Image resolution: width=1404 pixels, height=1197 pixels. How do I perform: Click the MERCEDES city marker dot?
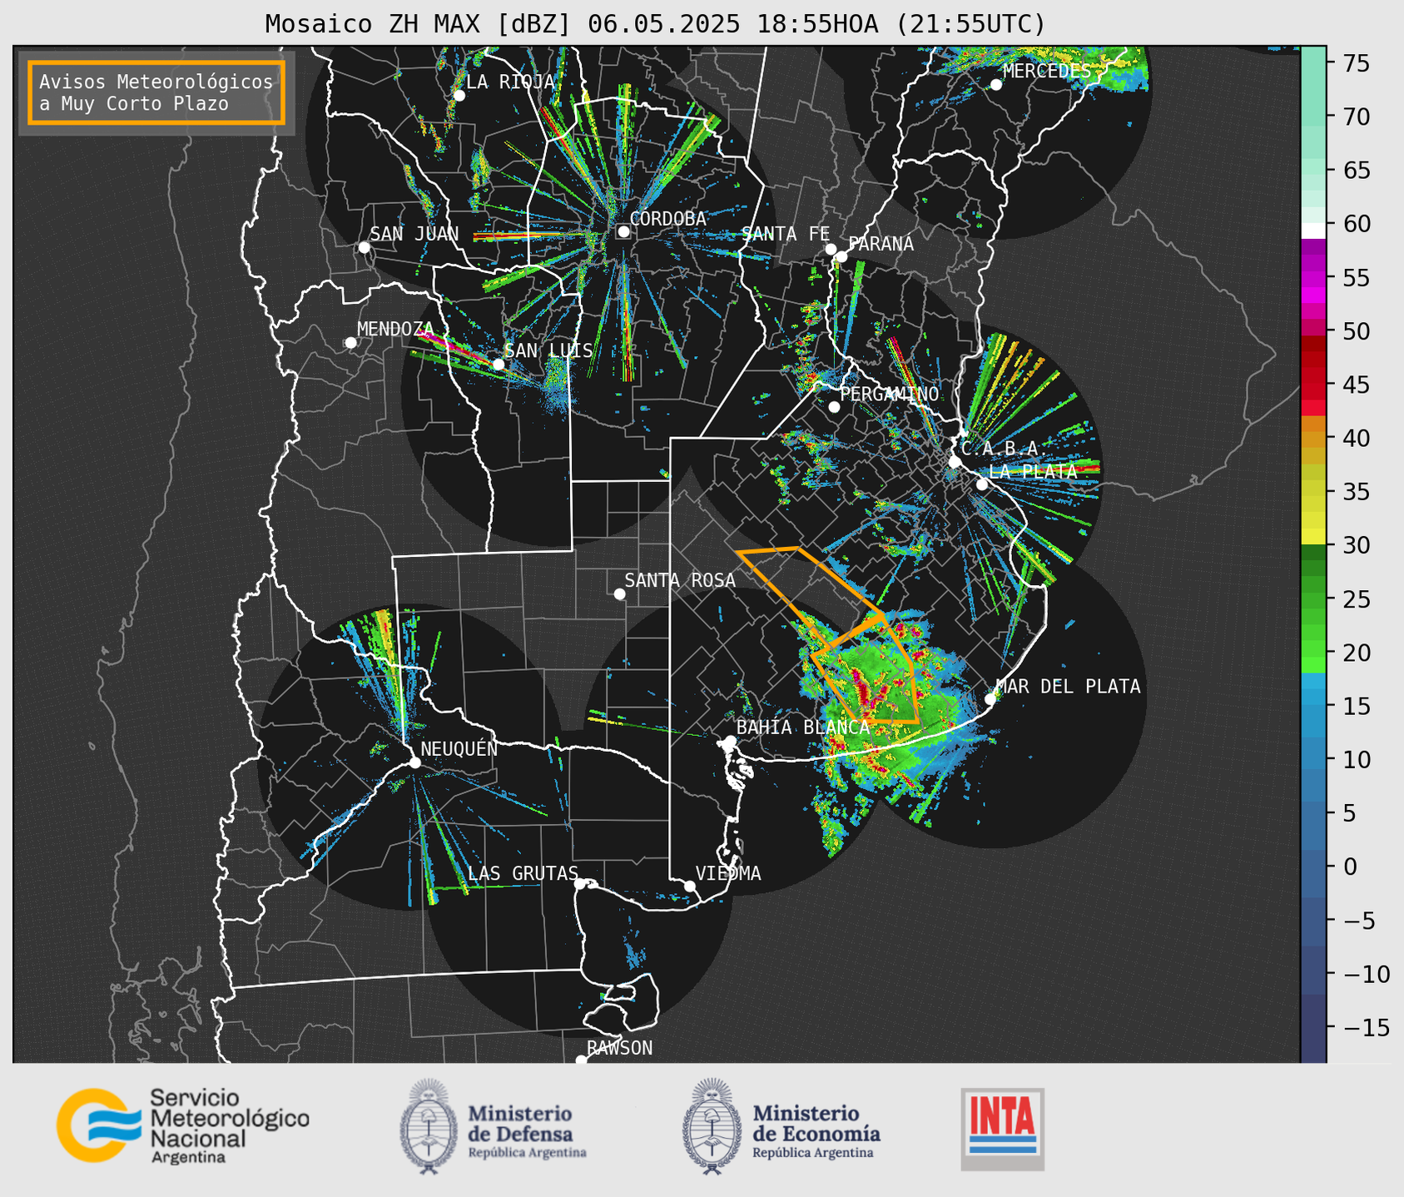995,84
